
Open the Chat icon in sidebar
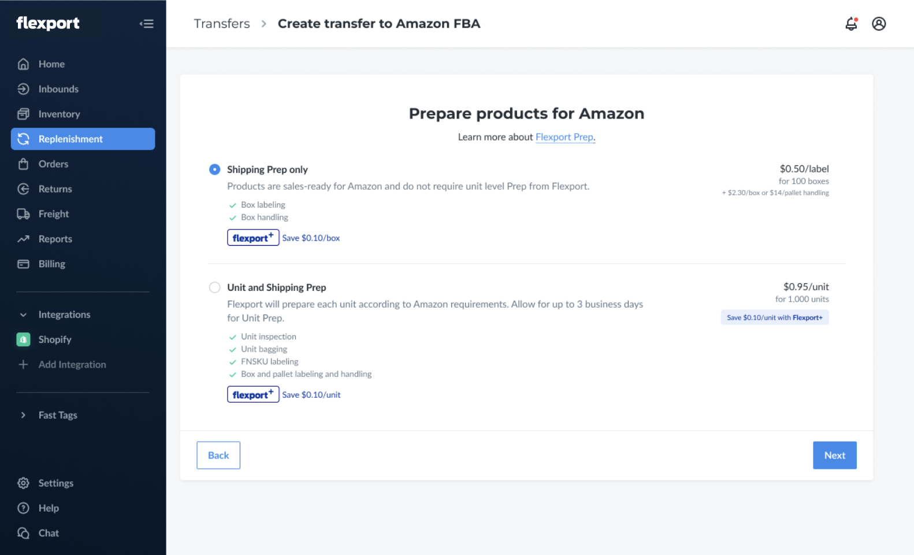[23, 533]
